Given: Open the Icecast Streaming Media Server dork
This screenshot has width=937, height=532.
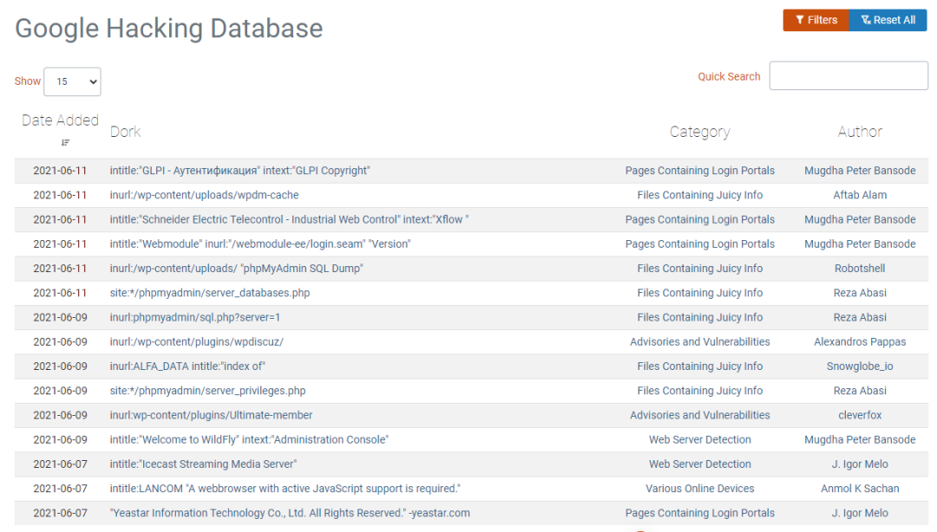Looking at the screenshot, I should (203, 464).
